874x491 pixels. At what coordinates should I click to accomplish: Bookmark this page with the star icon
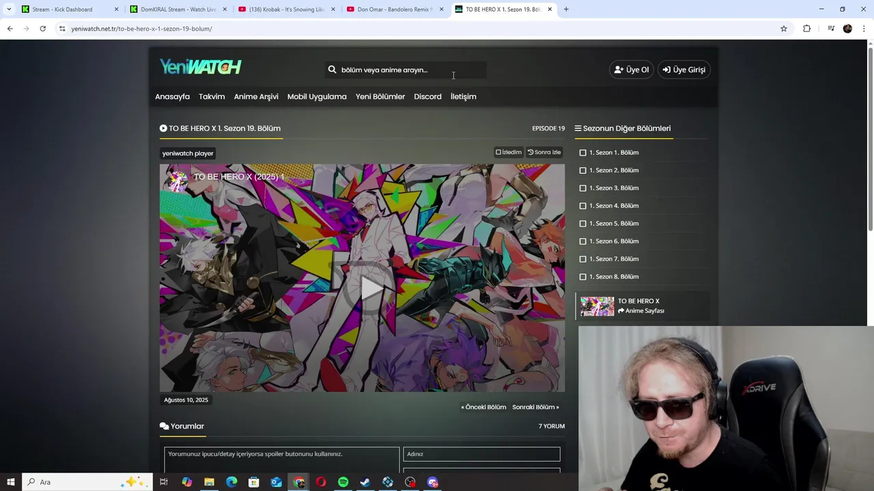tap(784, 29)
